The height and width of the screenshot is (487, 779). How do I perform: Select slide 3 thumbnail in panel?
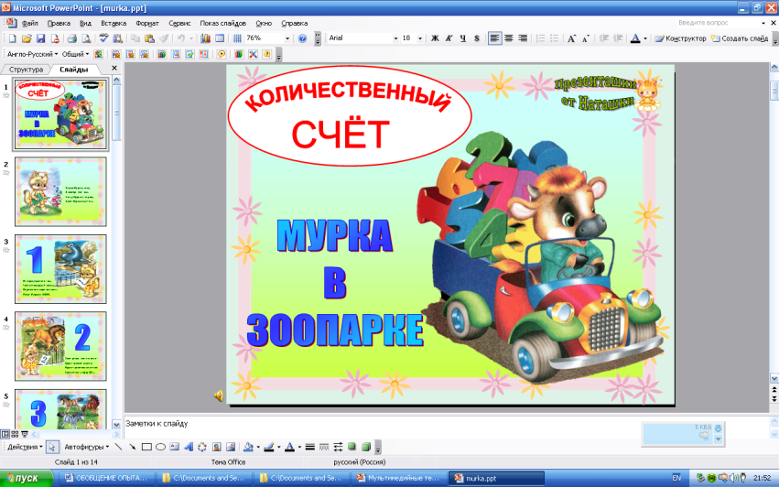60,268
